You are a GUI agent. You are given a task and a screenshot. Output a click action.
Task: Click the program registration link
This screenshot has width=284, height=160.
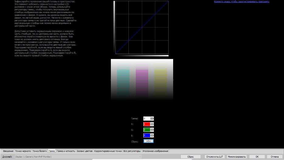coord(241,2)
